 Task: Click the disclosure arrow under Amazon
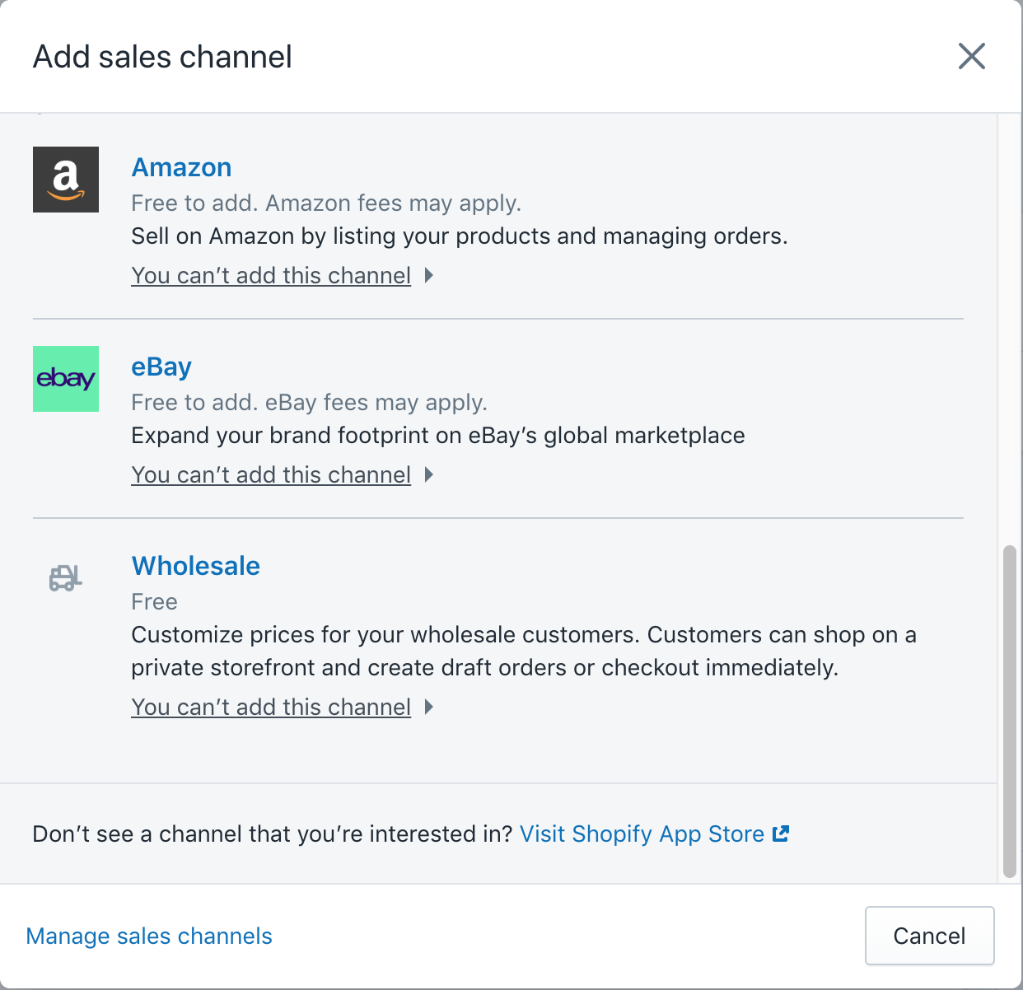pyautogui.click(x=429, y=275)
